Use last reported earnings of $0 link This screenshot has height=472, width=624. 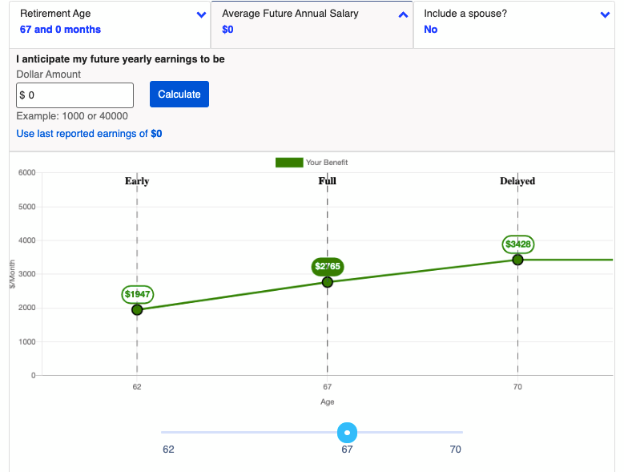pyautogui.click(x=89, y=134)
